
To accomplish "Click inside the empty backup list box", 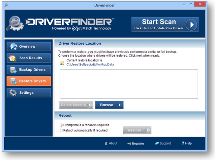I will point(129,84).
